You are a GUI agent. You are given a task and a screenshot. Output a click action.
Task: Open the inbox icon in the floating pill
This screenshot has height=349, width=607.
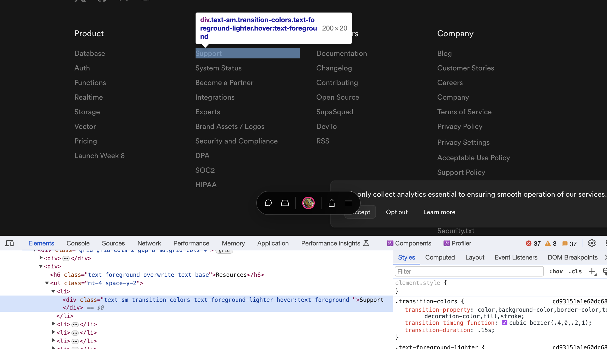tap(285, 203)
